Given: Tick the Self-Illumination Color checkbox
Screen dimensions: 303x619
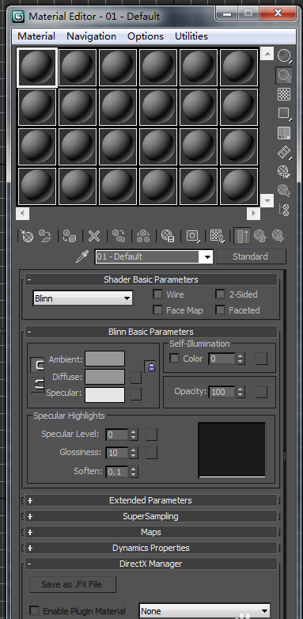Looking at the screenshot, I should tap(174, 359).
